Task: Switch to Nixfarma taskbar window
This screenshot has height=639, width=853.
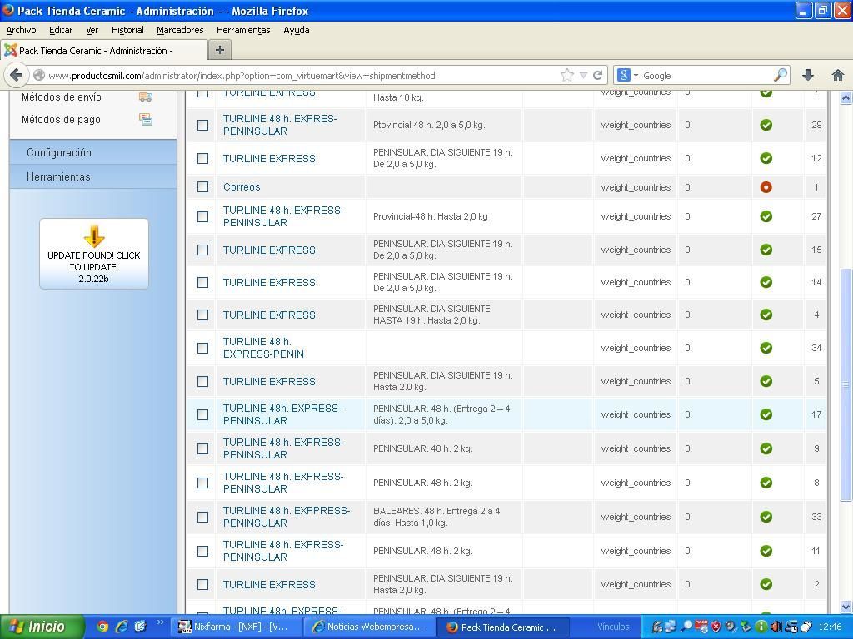Action: point(236,627)
